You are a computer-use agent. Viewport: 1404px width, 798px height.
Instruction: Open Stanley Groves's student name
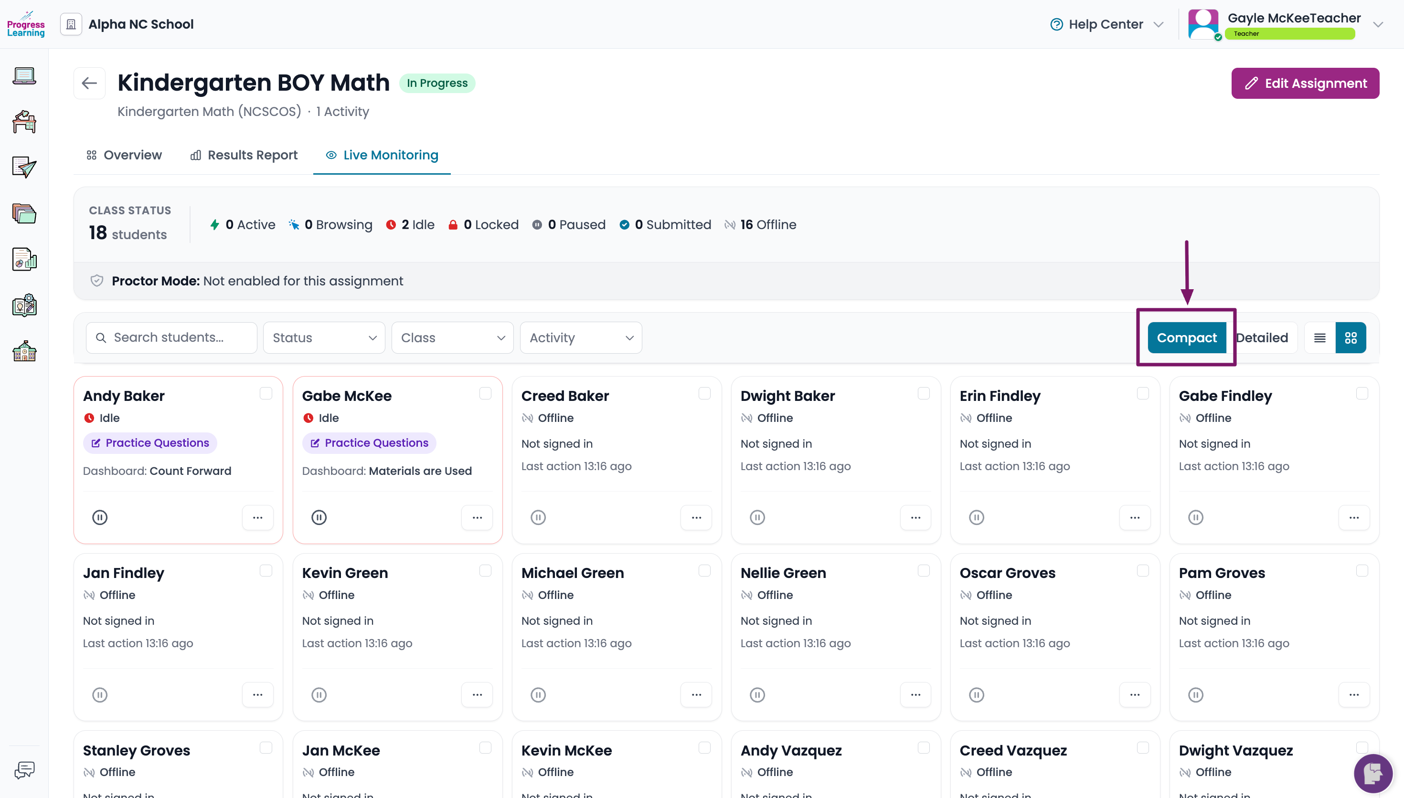click(x=137, y=750)
